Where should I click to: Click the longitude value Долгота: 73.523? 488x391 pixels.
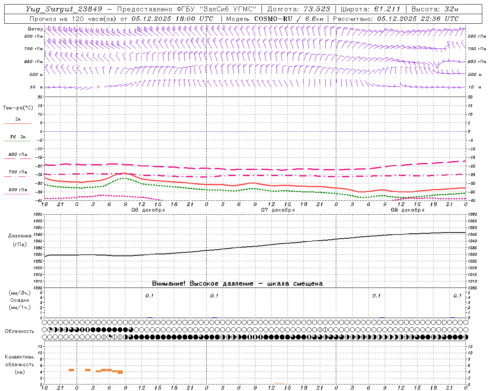tap(299, 9)
